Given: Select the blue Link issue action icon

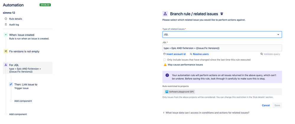Looking at the screenshot, I should click(11, 85).
